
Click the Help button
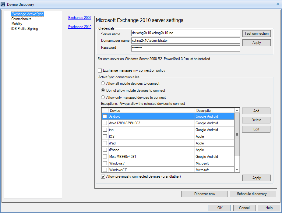tap(269, 208)
